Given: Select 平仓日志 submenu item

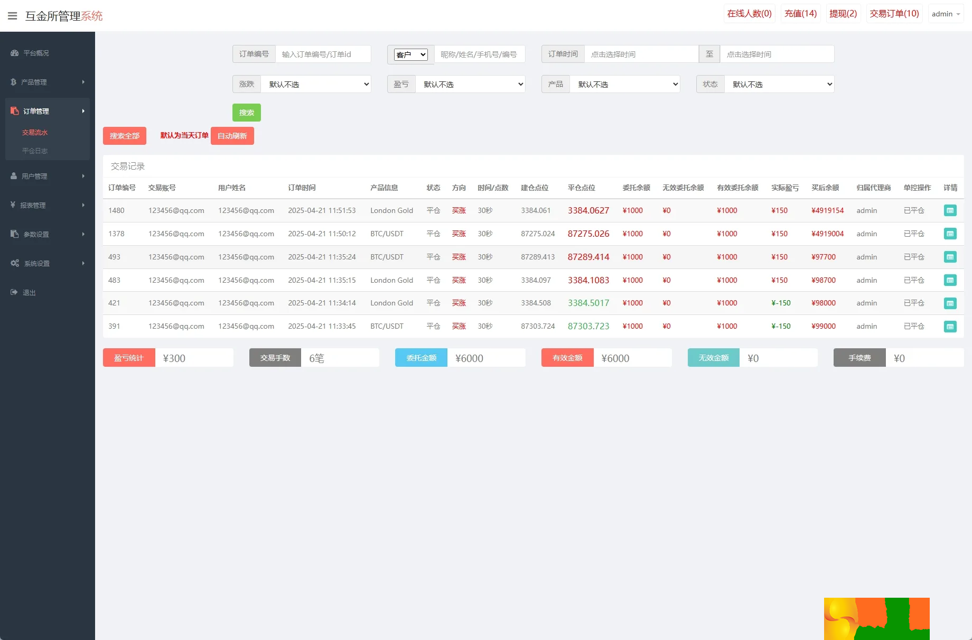Looking at the screenshot, I should coord(35,151).
